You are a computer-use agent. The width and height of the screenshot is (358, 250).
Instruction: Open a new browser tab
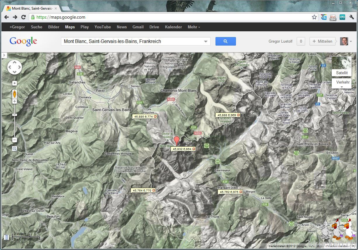(65, 8)
